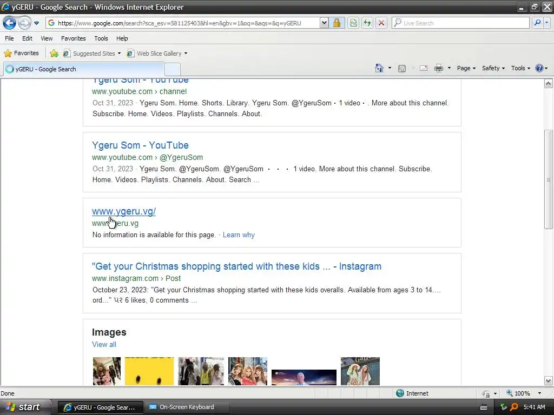
Task: Click the www.youtube.com › @YgeruSom text
Action: click(147, 157)
